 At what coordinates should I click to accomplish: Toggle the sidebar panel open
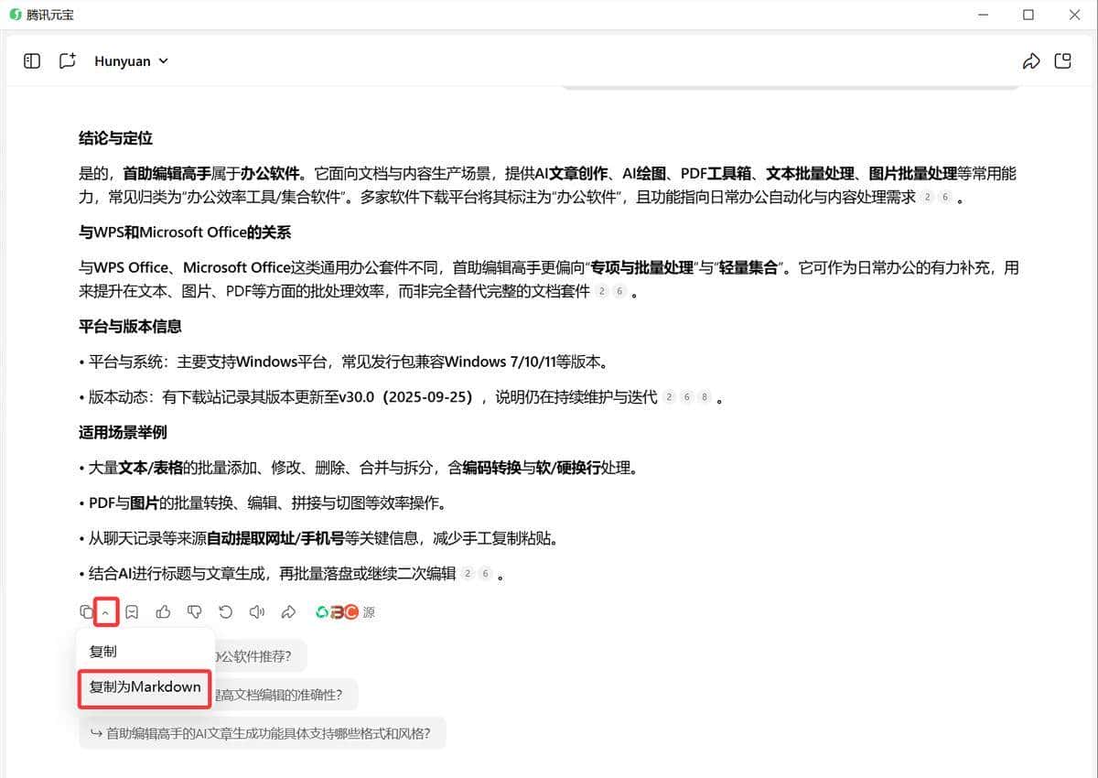(31, 60)
